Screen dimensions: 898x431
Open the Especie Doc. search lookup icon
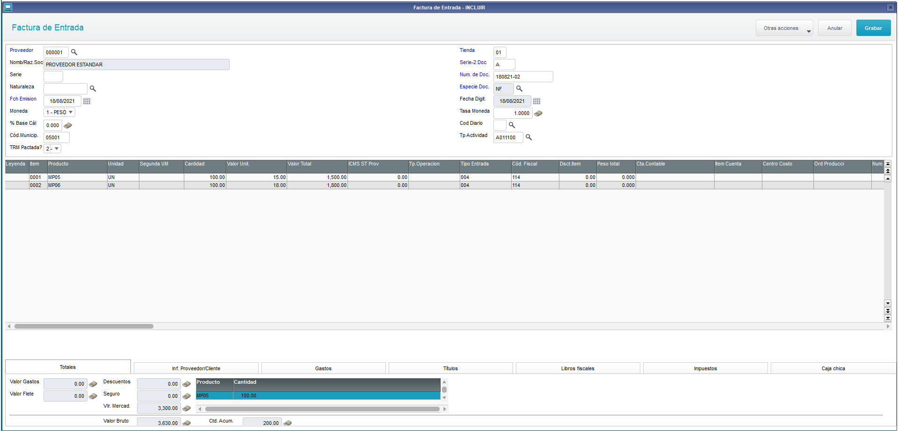[x=519, y=89]
